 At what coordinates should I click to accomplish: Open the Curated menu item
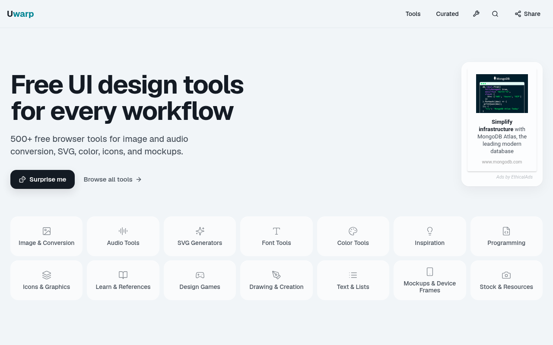coord(447,14)
